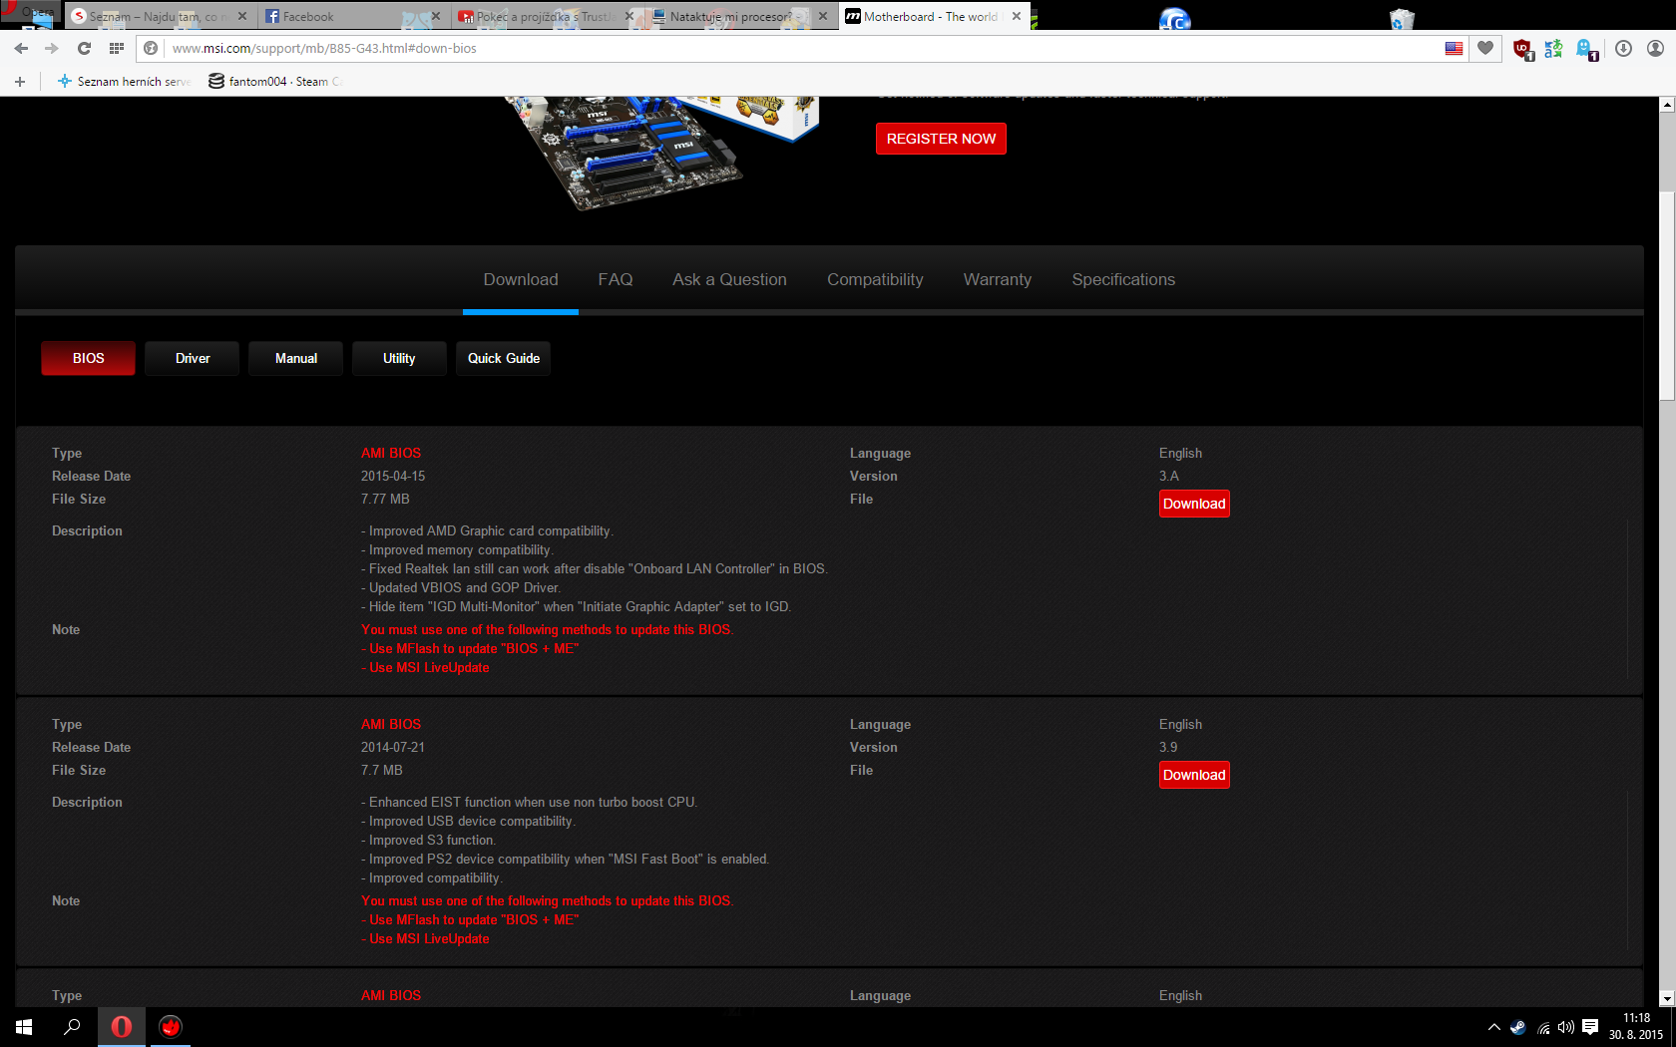The height and width of the screenshot is (1047, 1676).
Task: Open the fantom004 Steam bookmark
Action: [x=275, y=81]
